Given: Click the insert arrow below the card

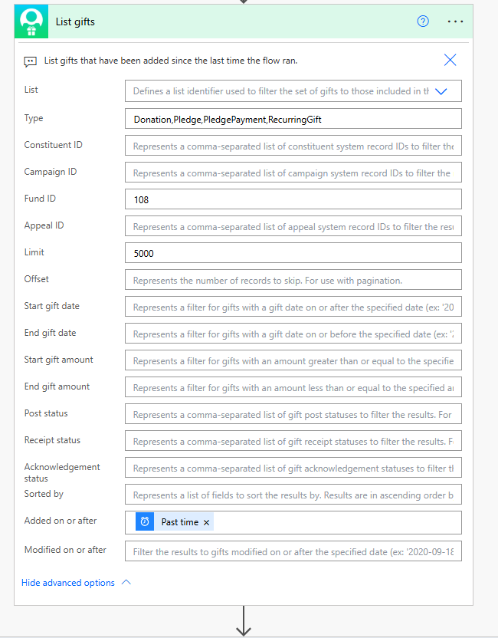Looking at the screenshot, I should 243,627.
